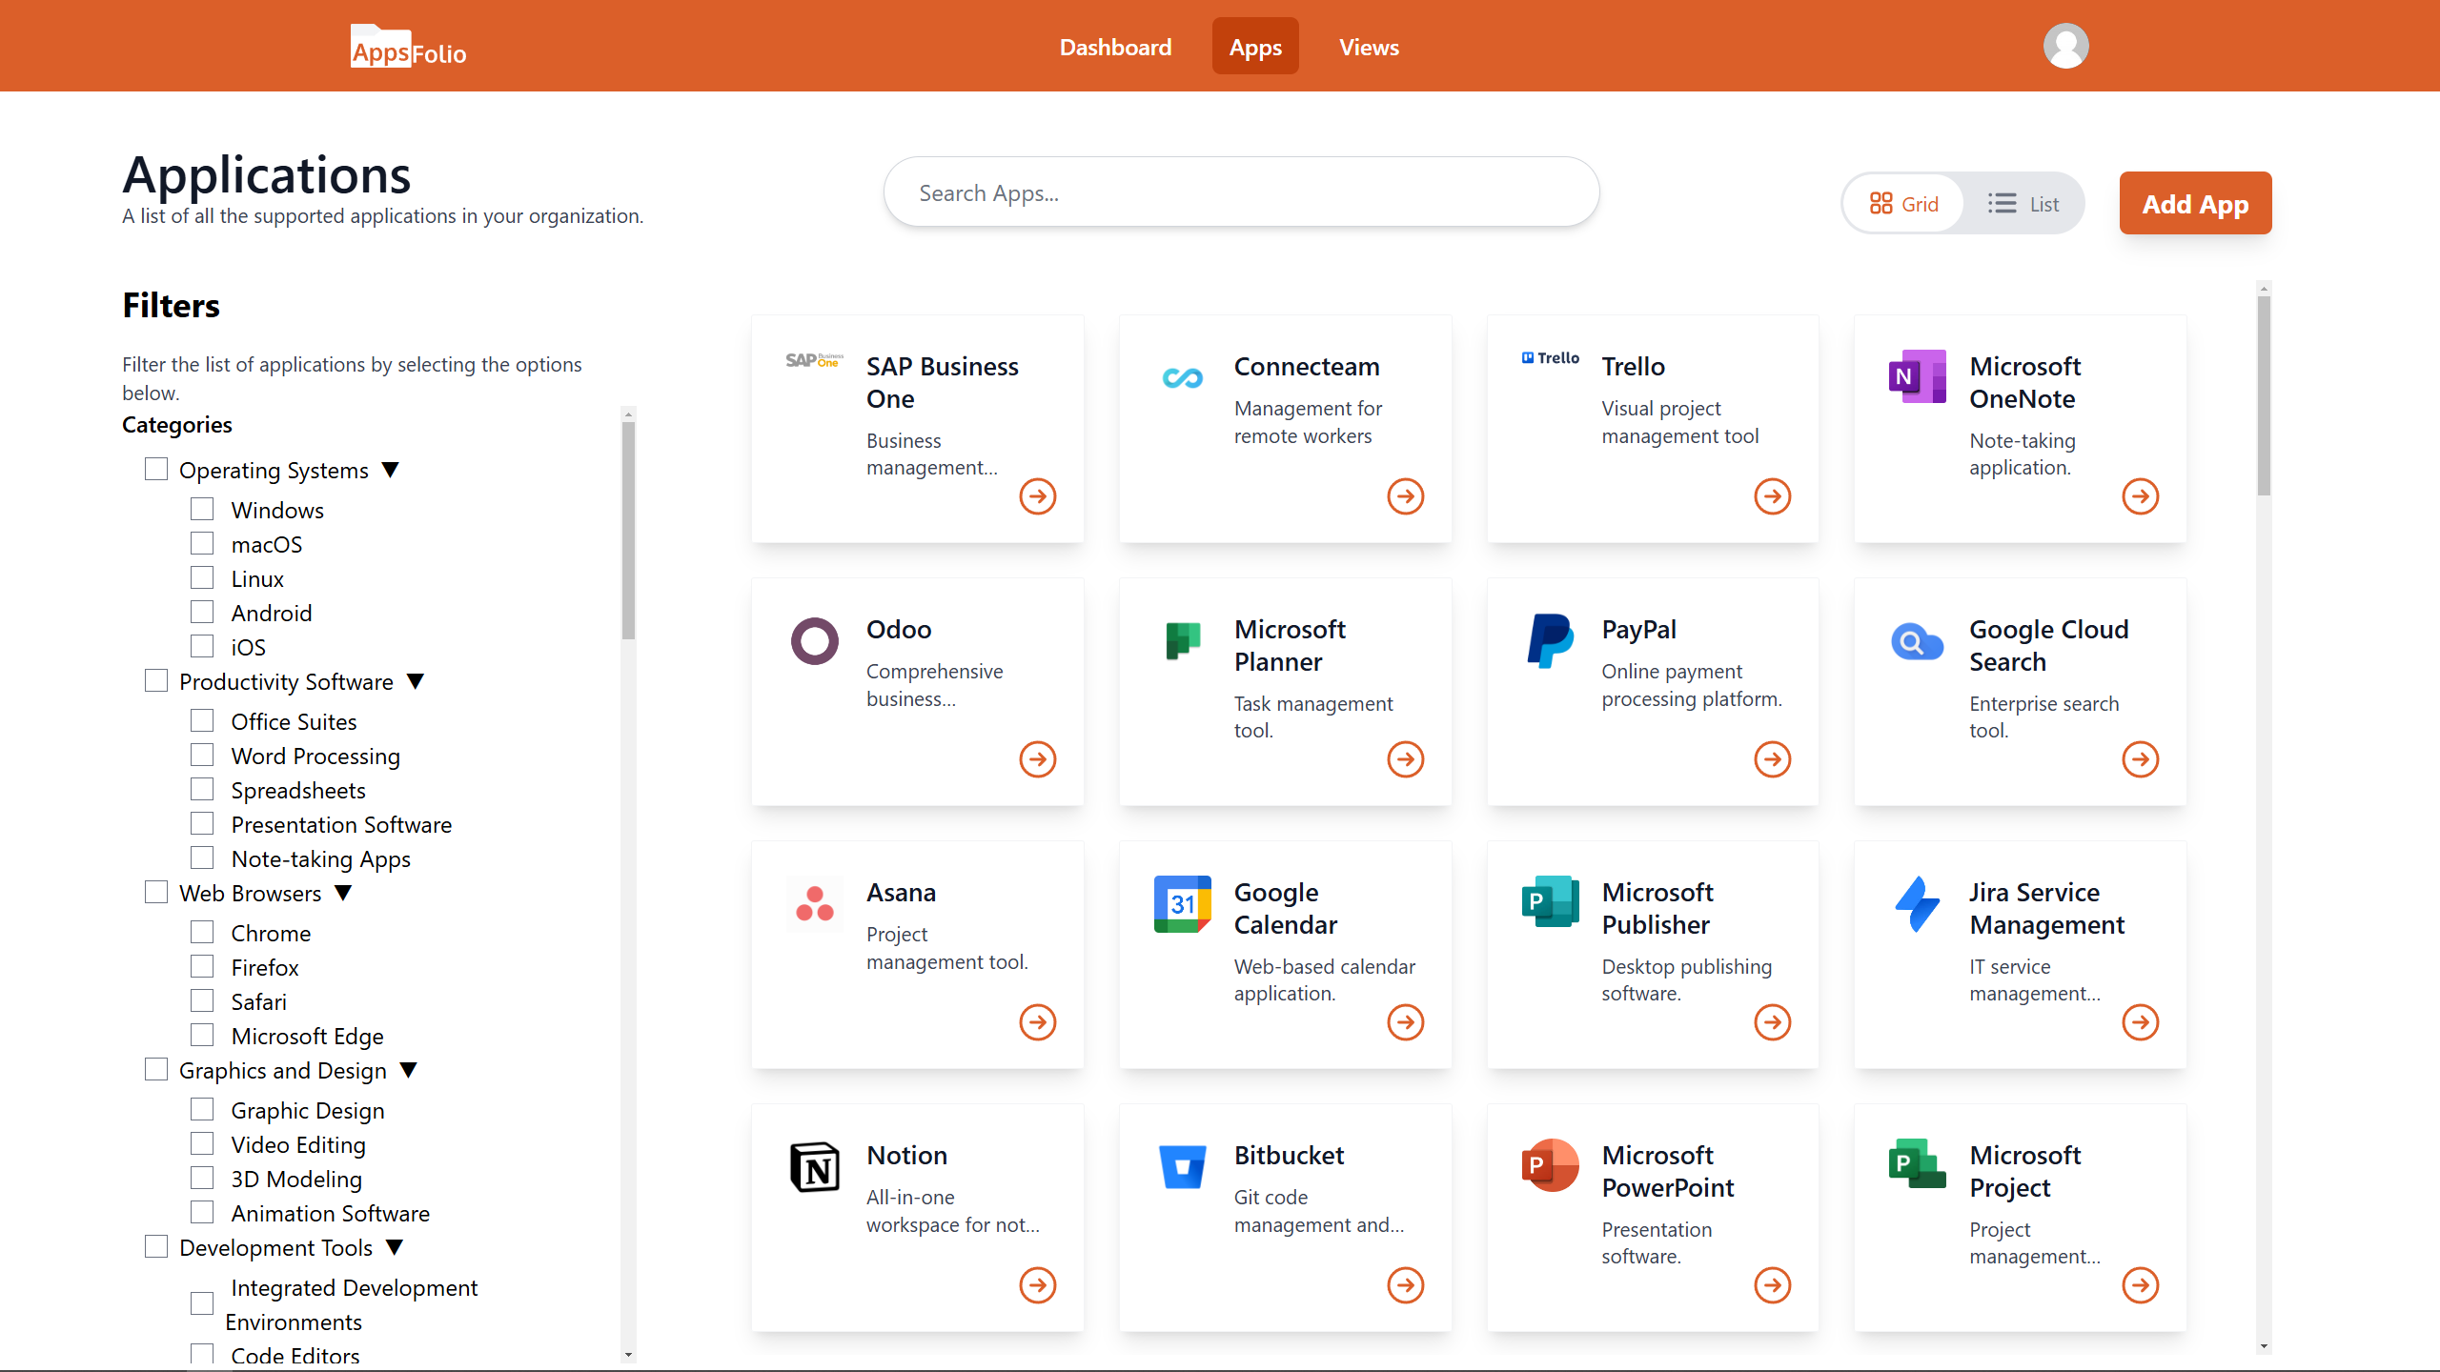Click the user profile avatar icon
This screenshot has height=1372, width=2440.
(x=2065, y=46)
